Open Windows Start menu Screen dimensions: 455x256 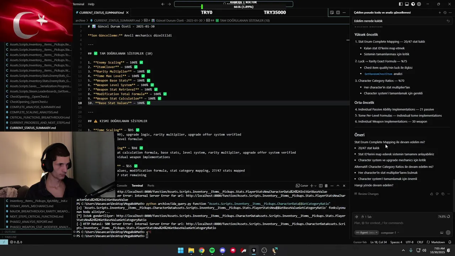pos(181,250)
